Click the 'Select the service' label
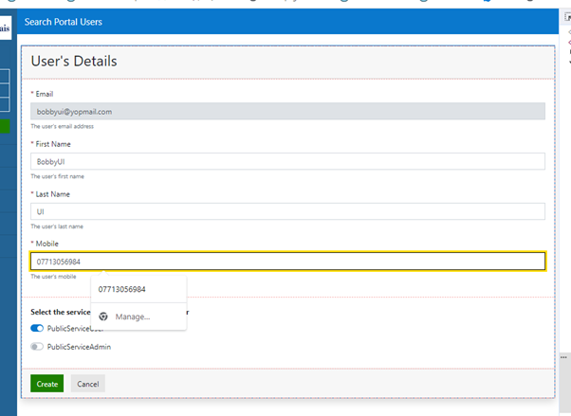571x416 pixels. pyautogui.click(x=61, y=312)
